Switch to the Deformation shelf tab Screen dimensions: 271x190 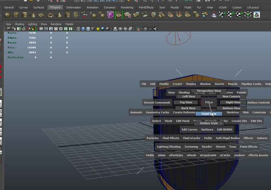click(73, 7)
